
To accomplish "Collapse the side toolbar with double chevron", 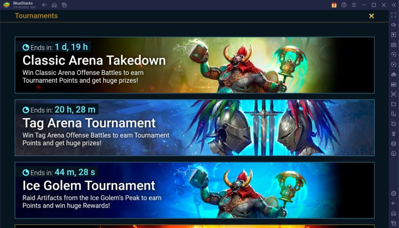I will 394,5.
